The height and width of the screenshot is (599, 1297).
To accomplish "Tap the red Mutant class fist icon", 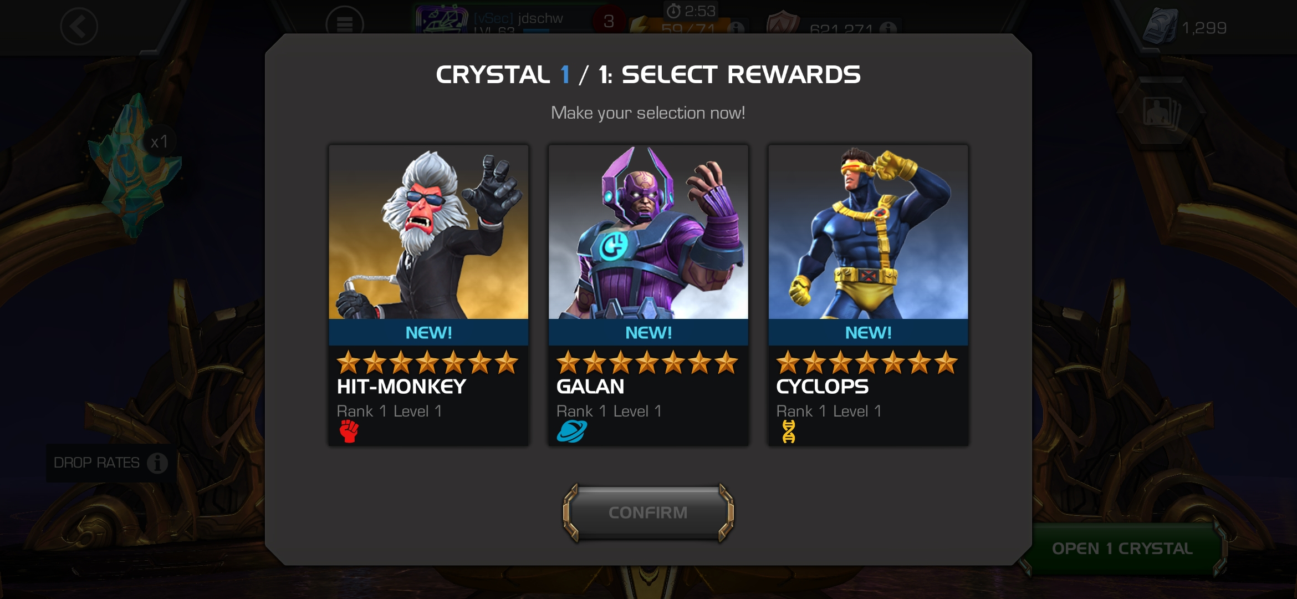I will pos(349,431).
